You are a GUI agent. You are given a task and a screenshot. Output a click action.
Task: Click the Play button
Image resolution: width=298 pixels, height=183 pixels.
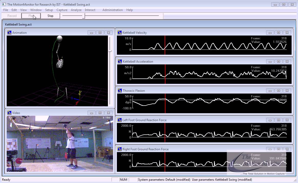click(x=31, y=16)
